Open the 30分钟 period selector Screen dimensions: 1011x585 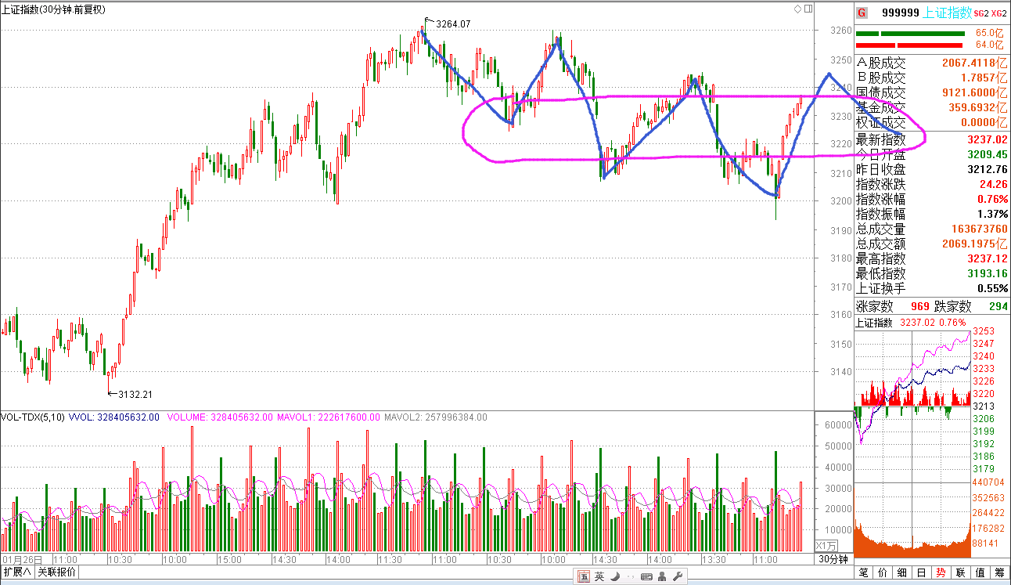(x=833, y=559)
